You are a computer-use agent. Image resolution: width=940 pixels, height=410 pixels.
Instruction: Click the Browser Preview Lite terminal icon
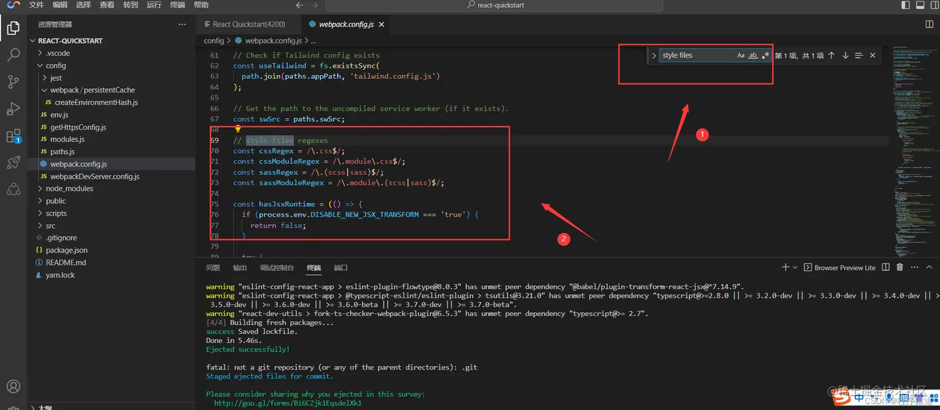(808, 268)
